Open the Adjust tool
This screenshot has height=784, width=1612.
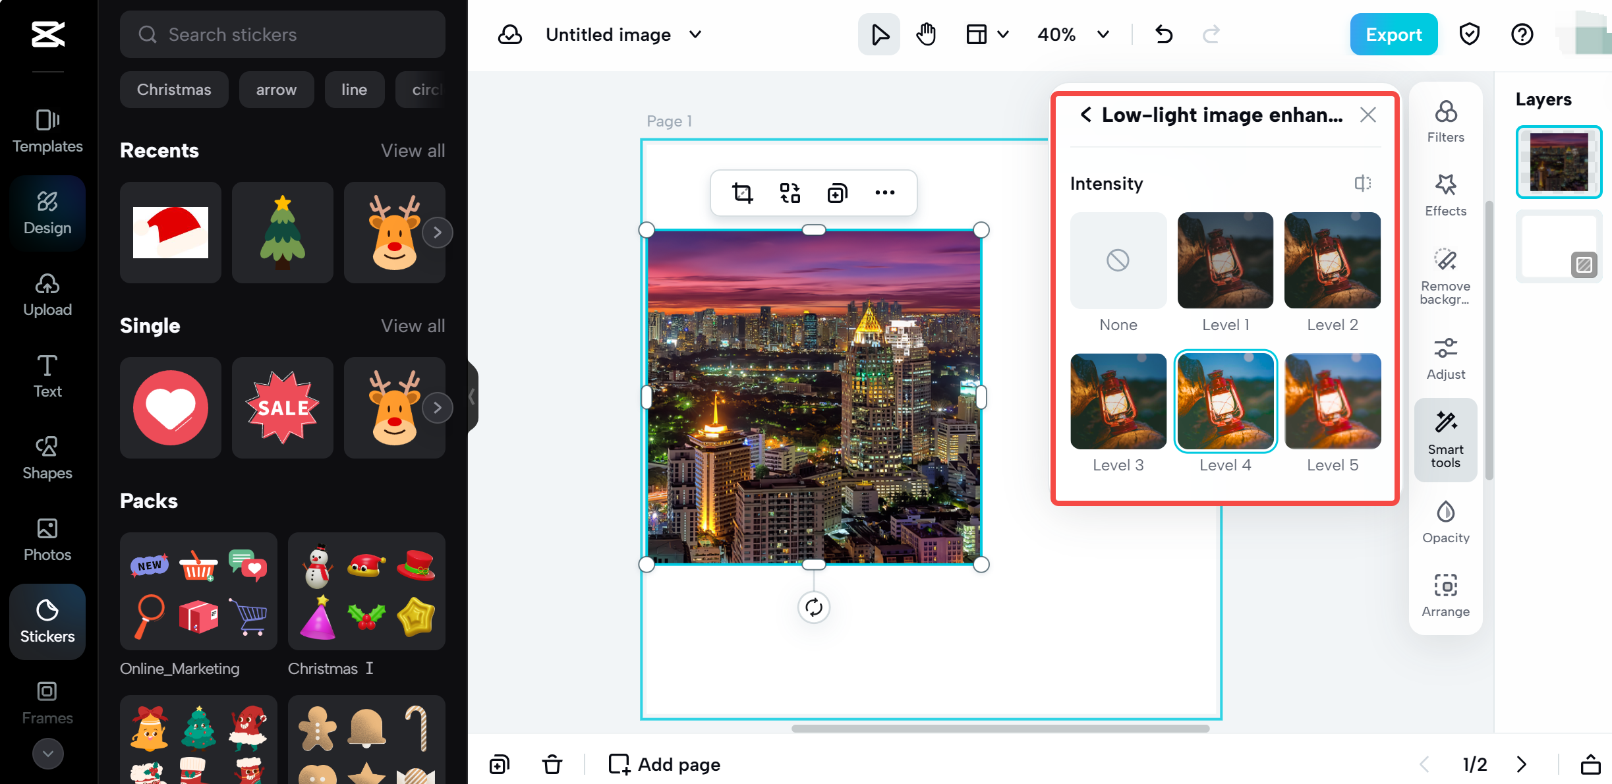click(x=1446, y=359)
